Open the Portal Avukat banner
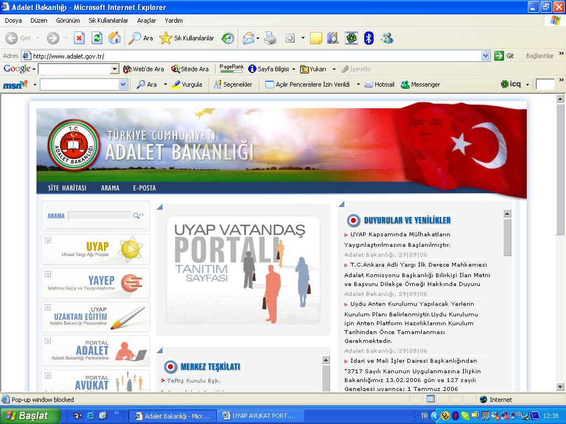Viewport: 566px width, 424px height. tap(96, 380)
